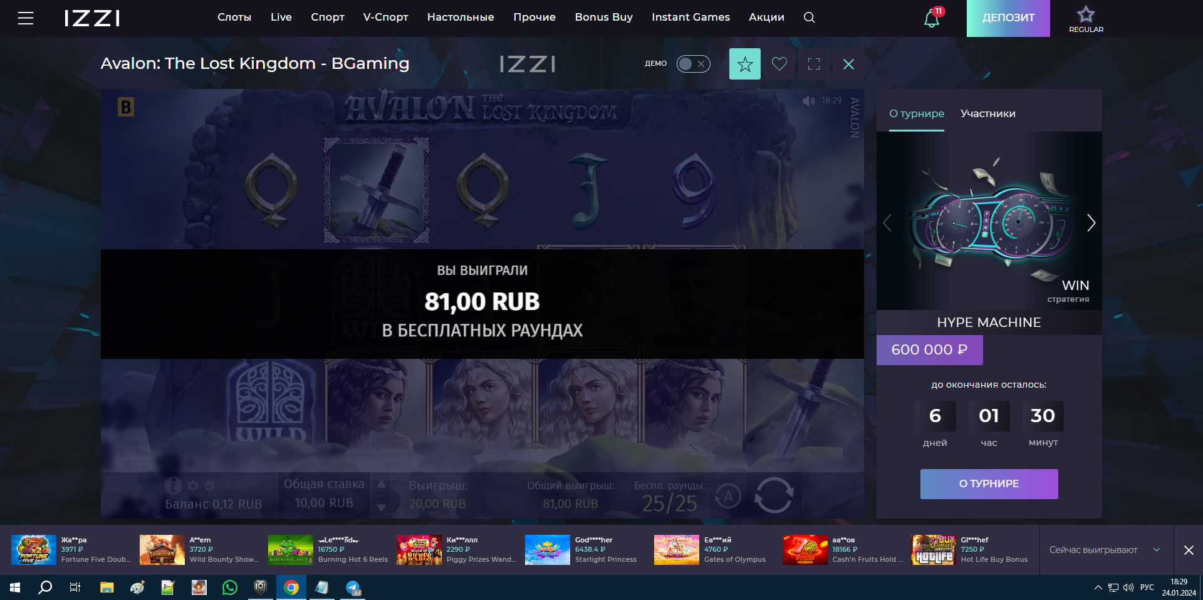Click the О ТУРНИРЕ button
Viewport: 1203px width, 600px height.
(989, 484)
